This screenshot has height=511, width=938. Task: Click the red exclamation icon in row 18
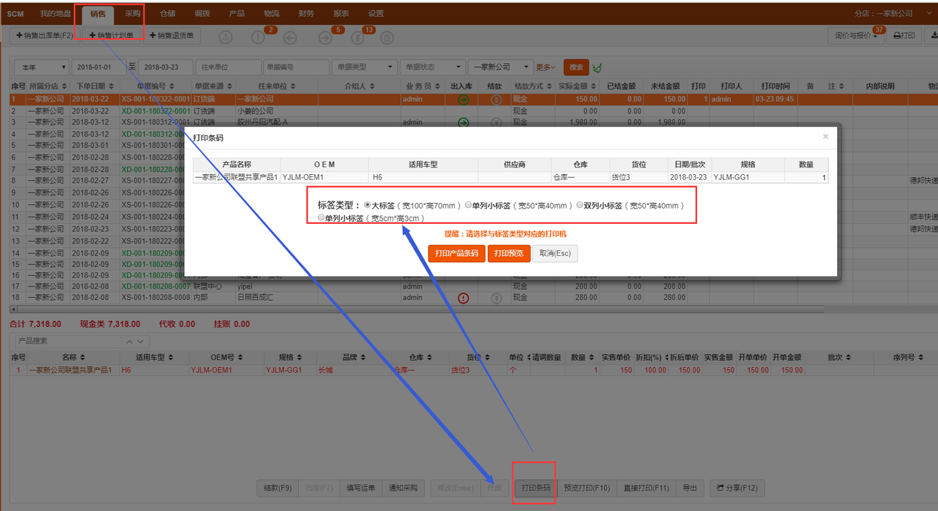pos(463,298)
